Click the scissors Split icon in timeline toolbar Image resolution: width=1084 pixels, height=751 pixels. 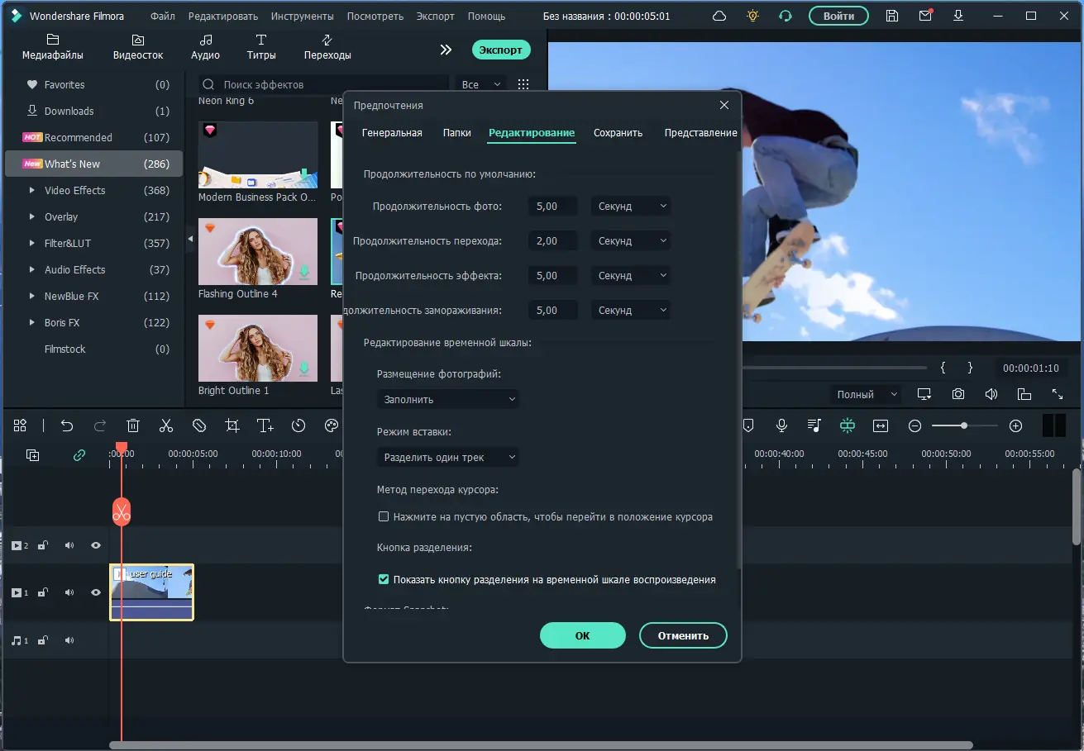click(x=166, y=425)
